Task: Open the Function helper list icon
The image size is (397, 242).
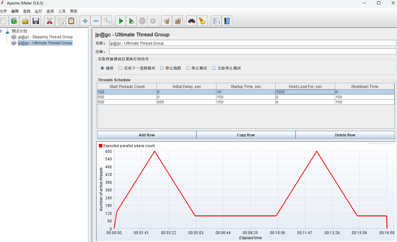Action: [216, 21]
